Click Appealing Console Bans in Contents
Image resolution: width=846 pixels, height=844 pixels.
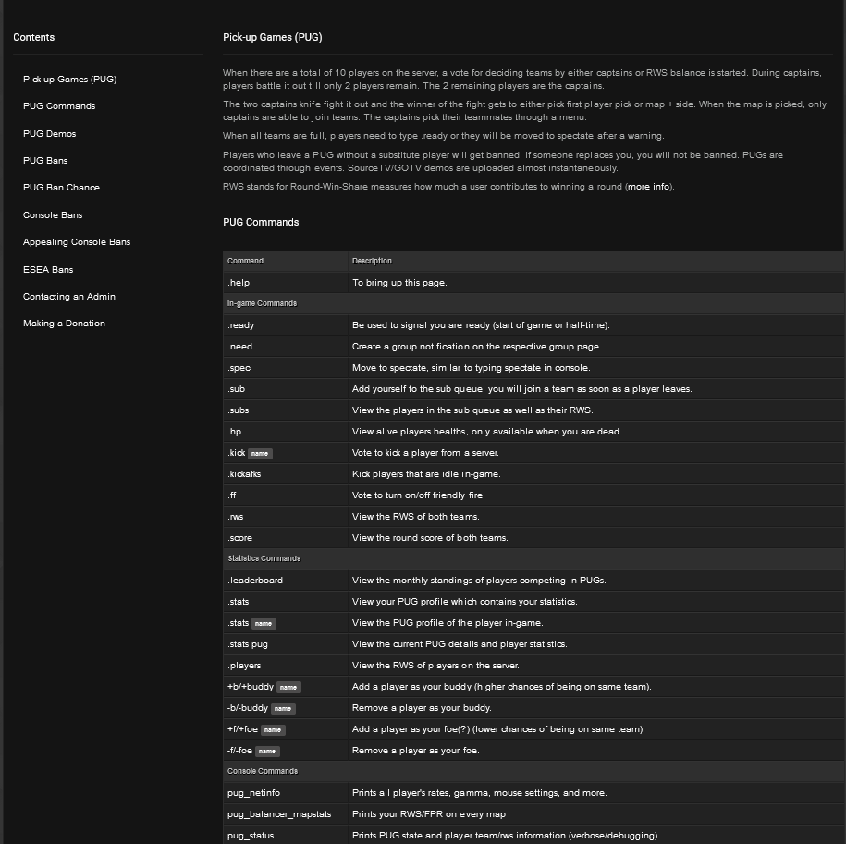tap(77, 242)
